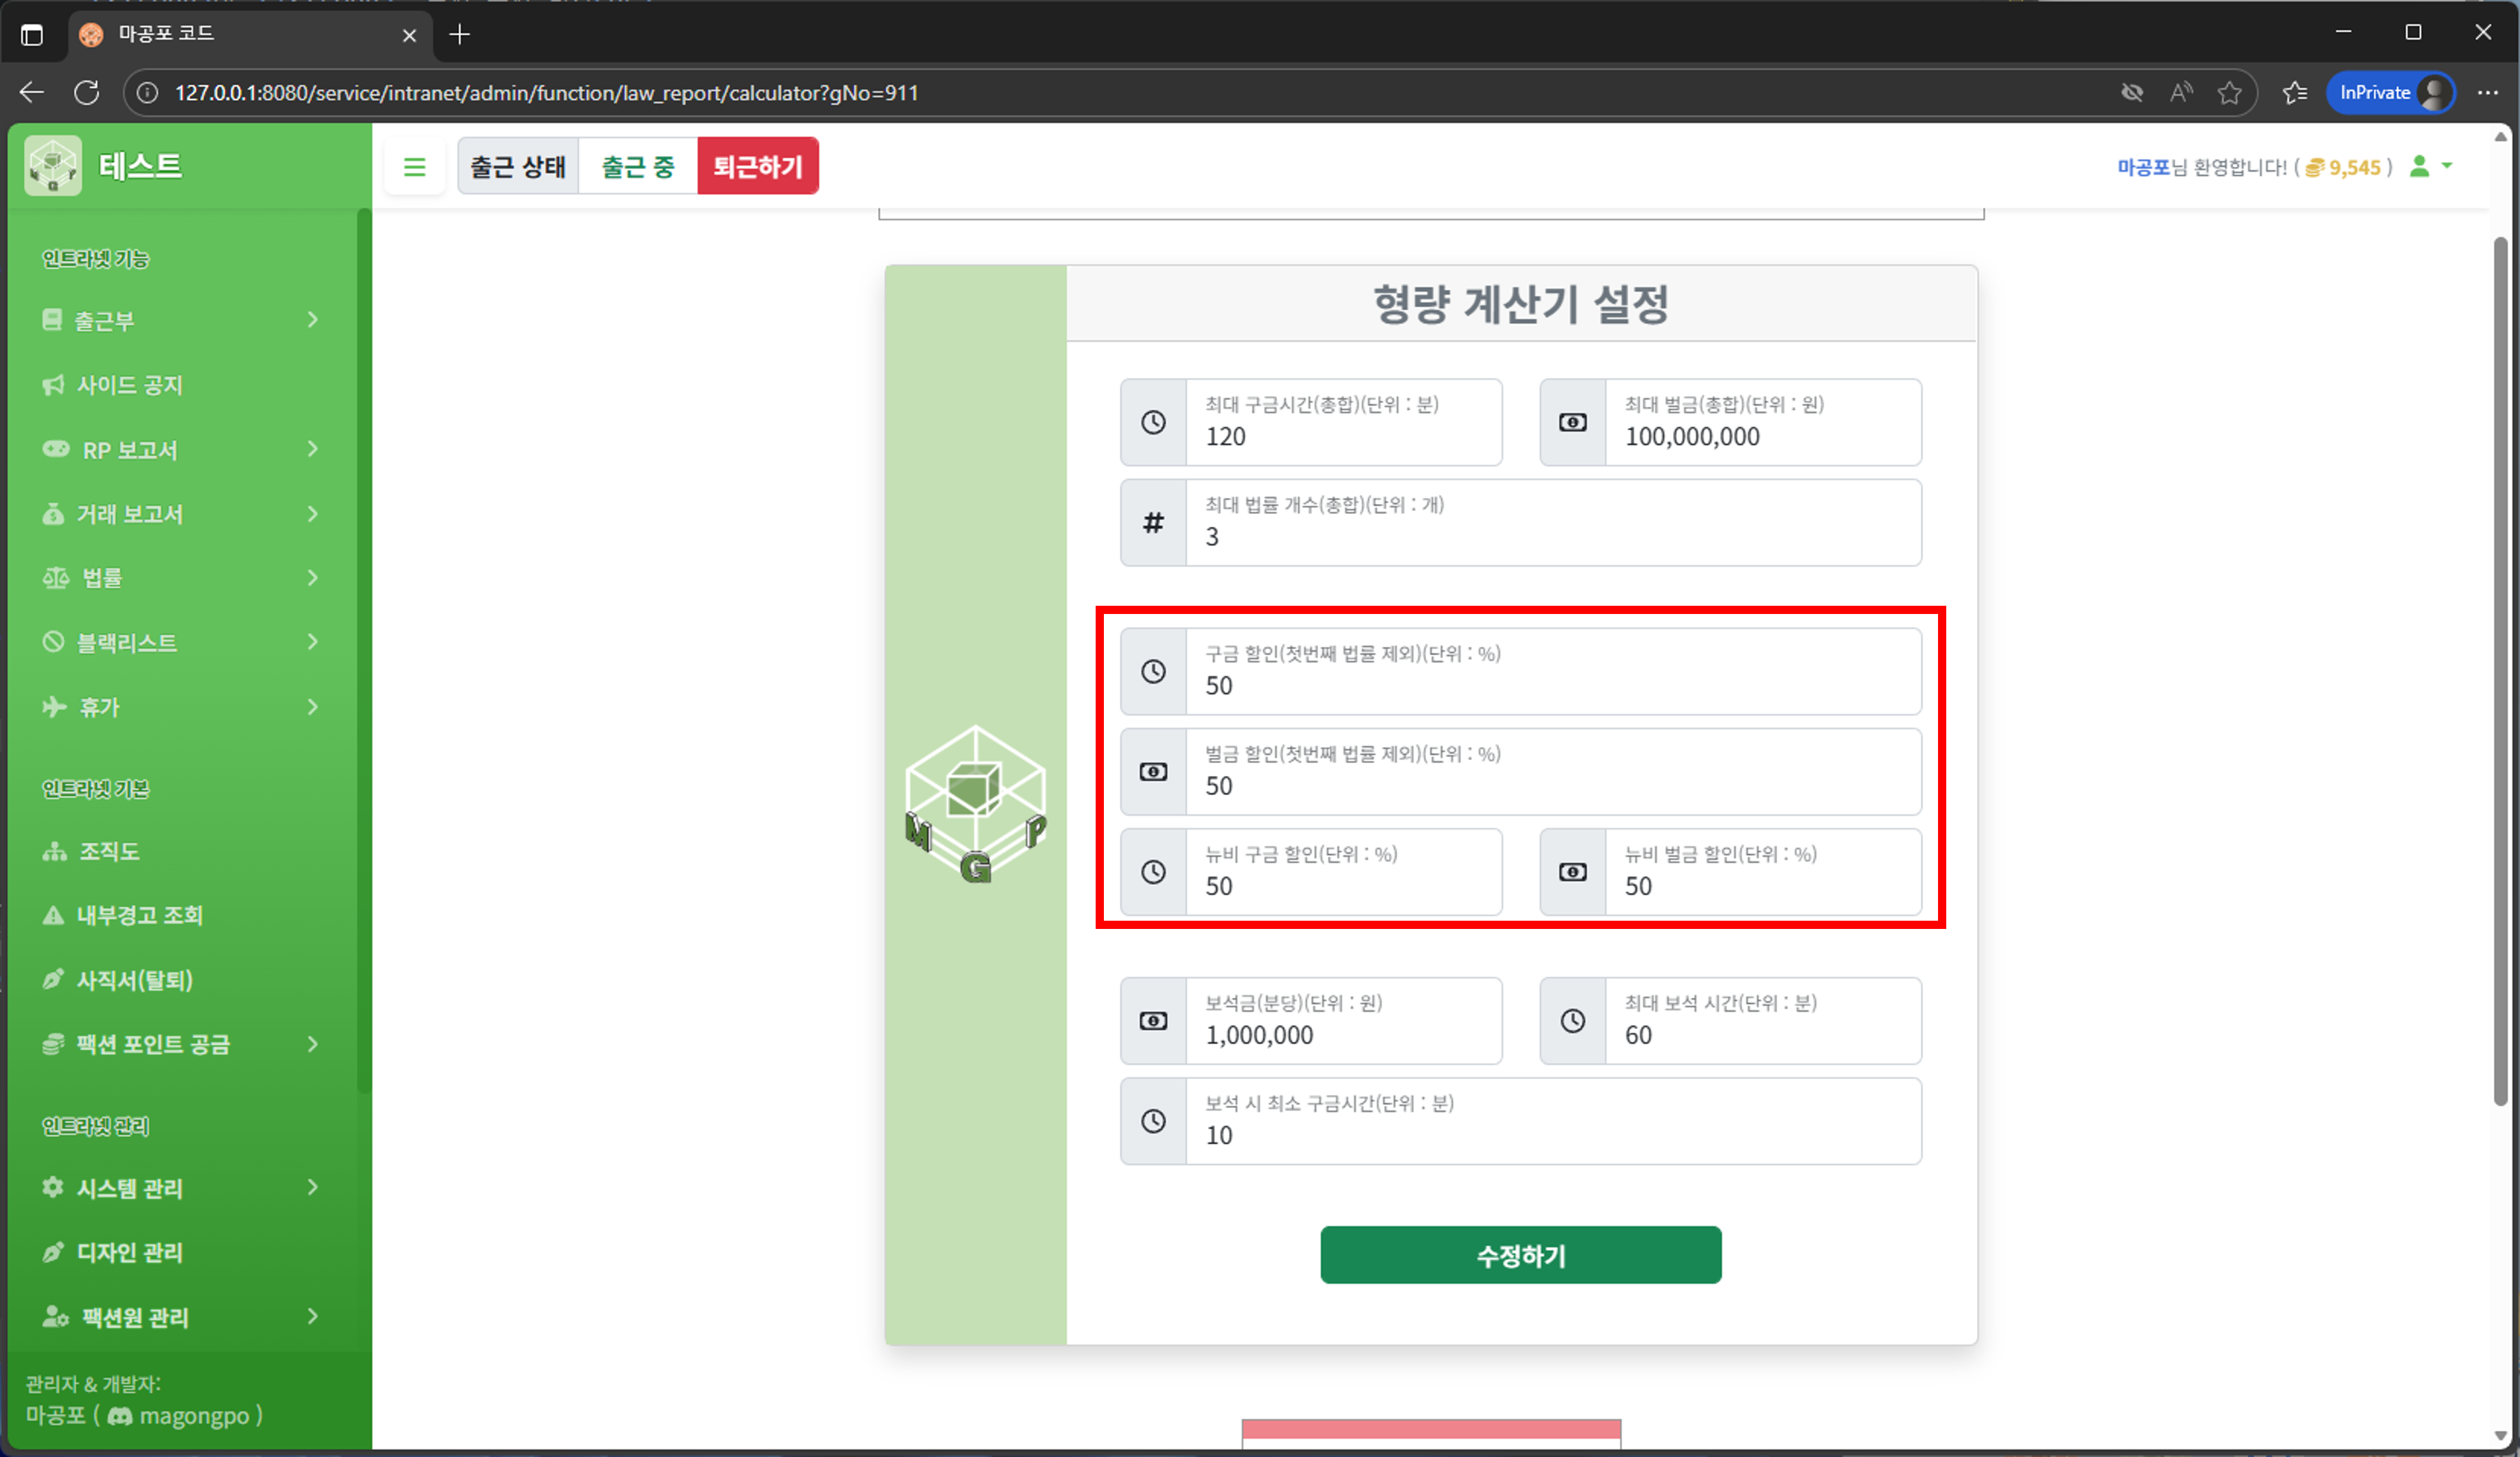2520x1457 pixels.
Task: Click the 내부경고 조회 warning triangle icon
Action: 51,914
